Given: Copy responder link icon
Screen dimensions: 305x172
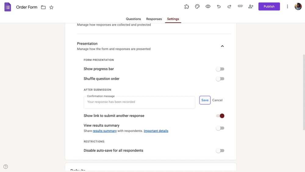Looking at the screenshot, I should tap(240, 6).
